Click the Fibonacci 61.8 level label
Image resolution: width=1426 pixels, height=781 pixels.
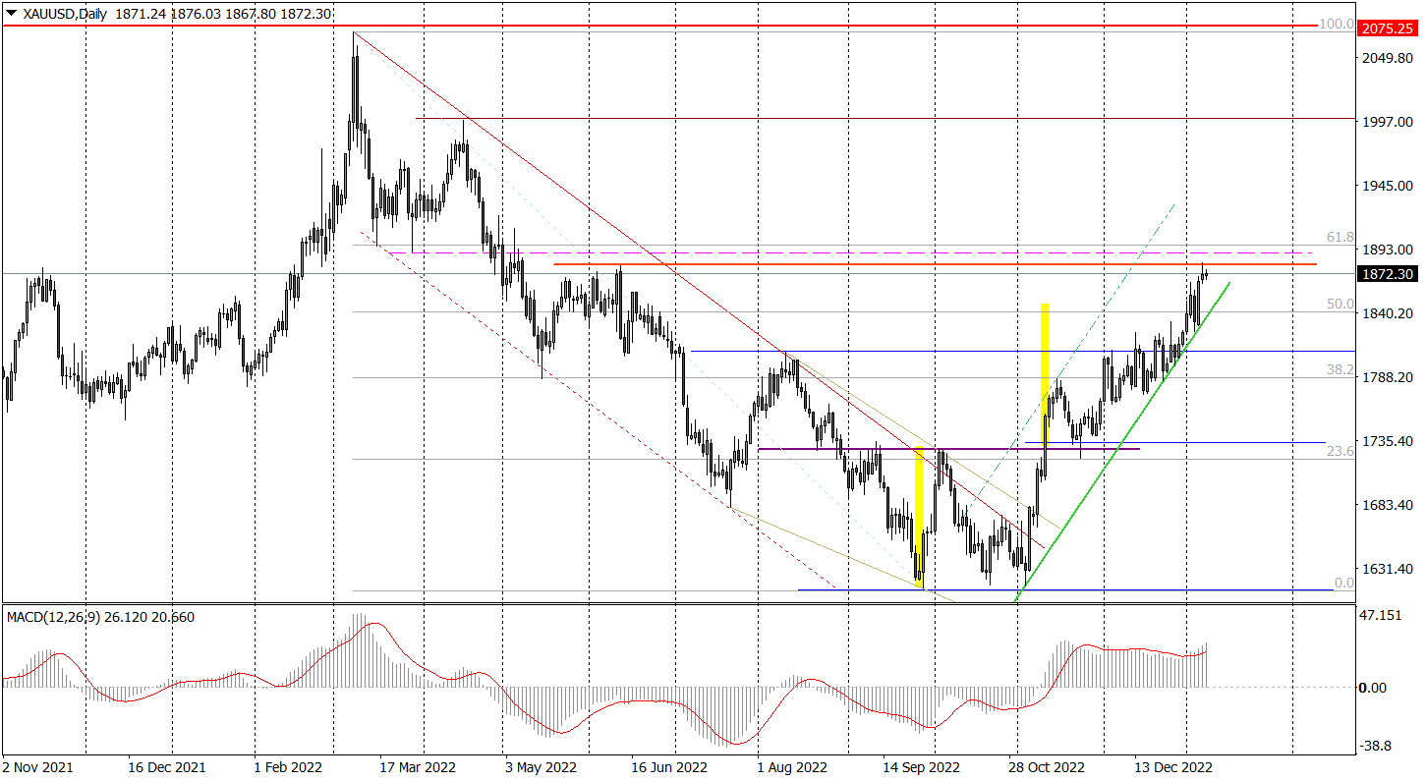(x=1340, y=238)
